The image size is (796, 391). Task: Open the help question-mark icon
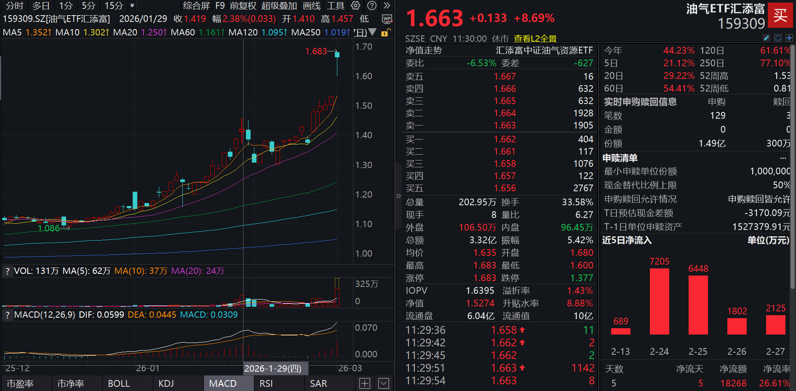(x=372, y=5)
